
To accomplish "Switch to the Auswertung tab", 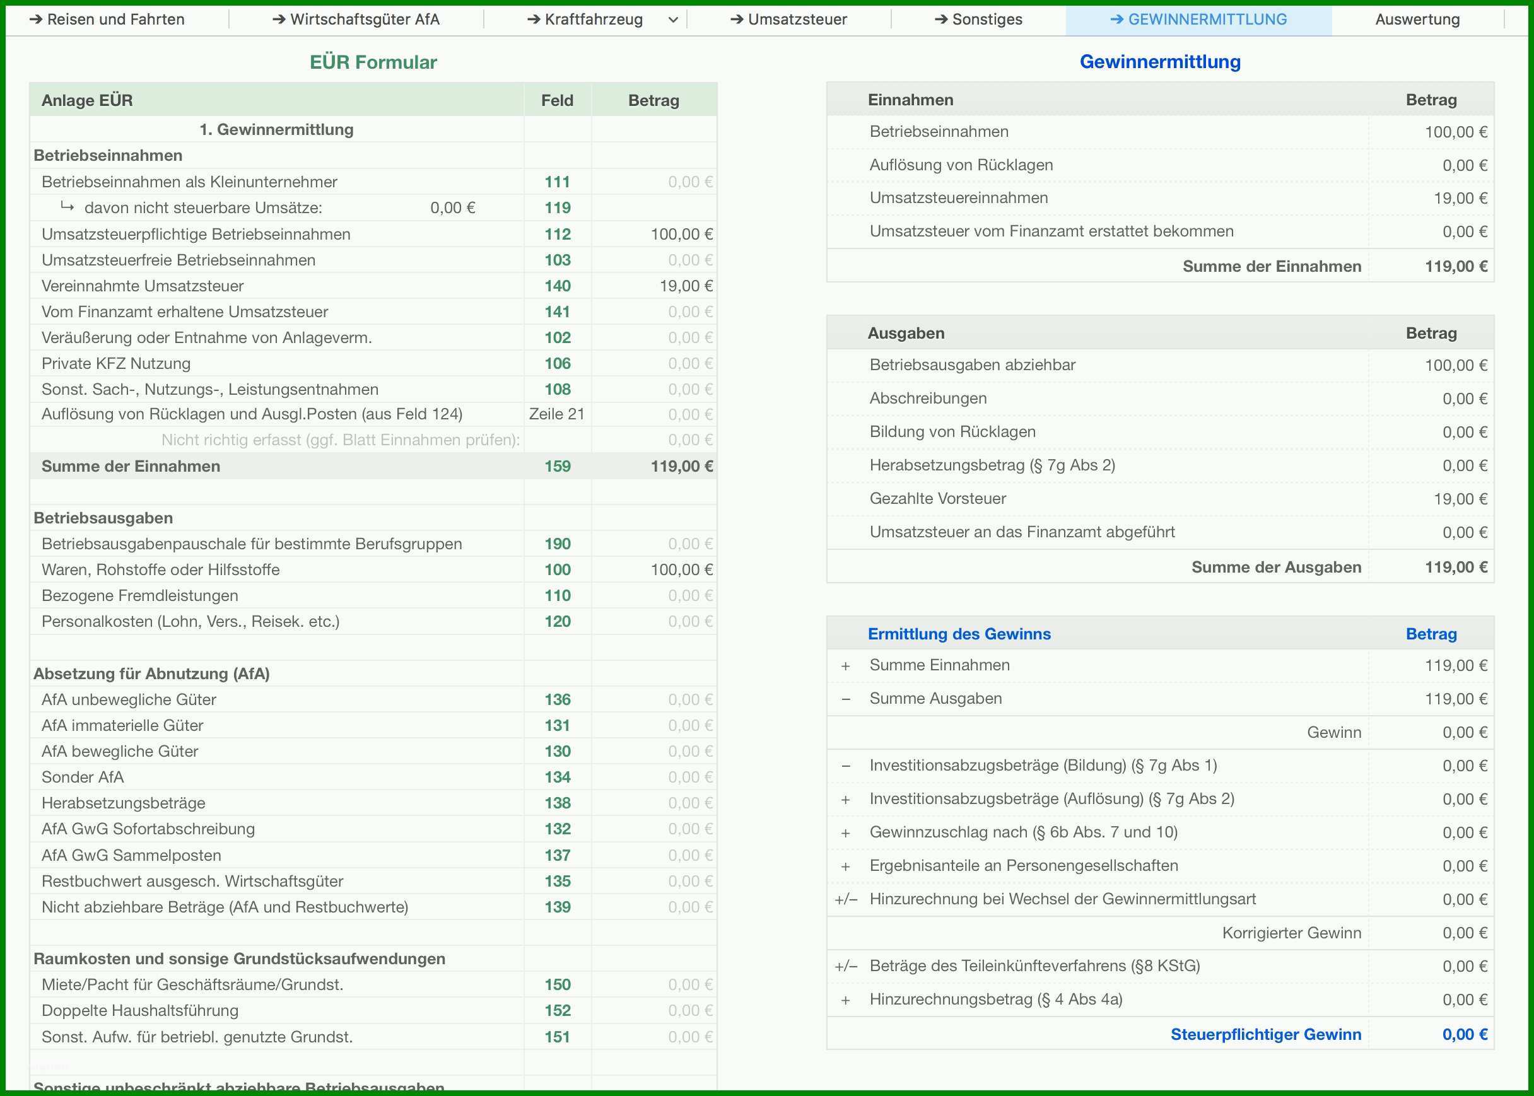I will click(1417, 20).
